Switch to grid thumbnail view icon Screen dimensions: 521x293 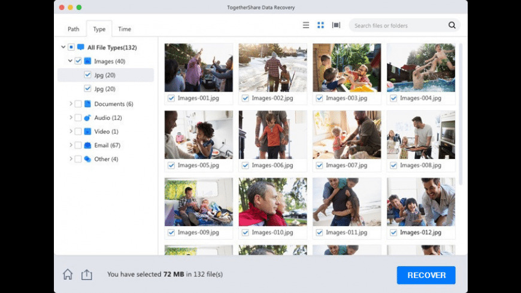320,25
